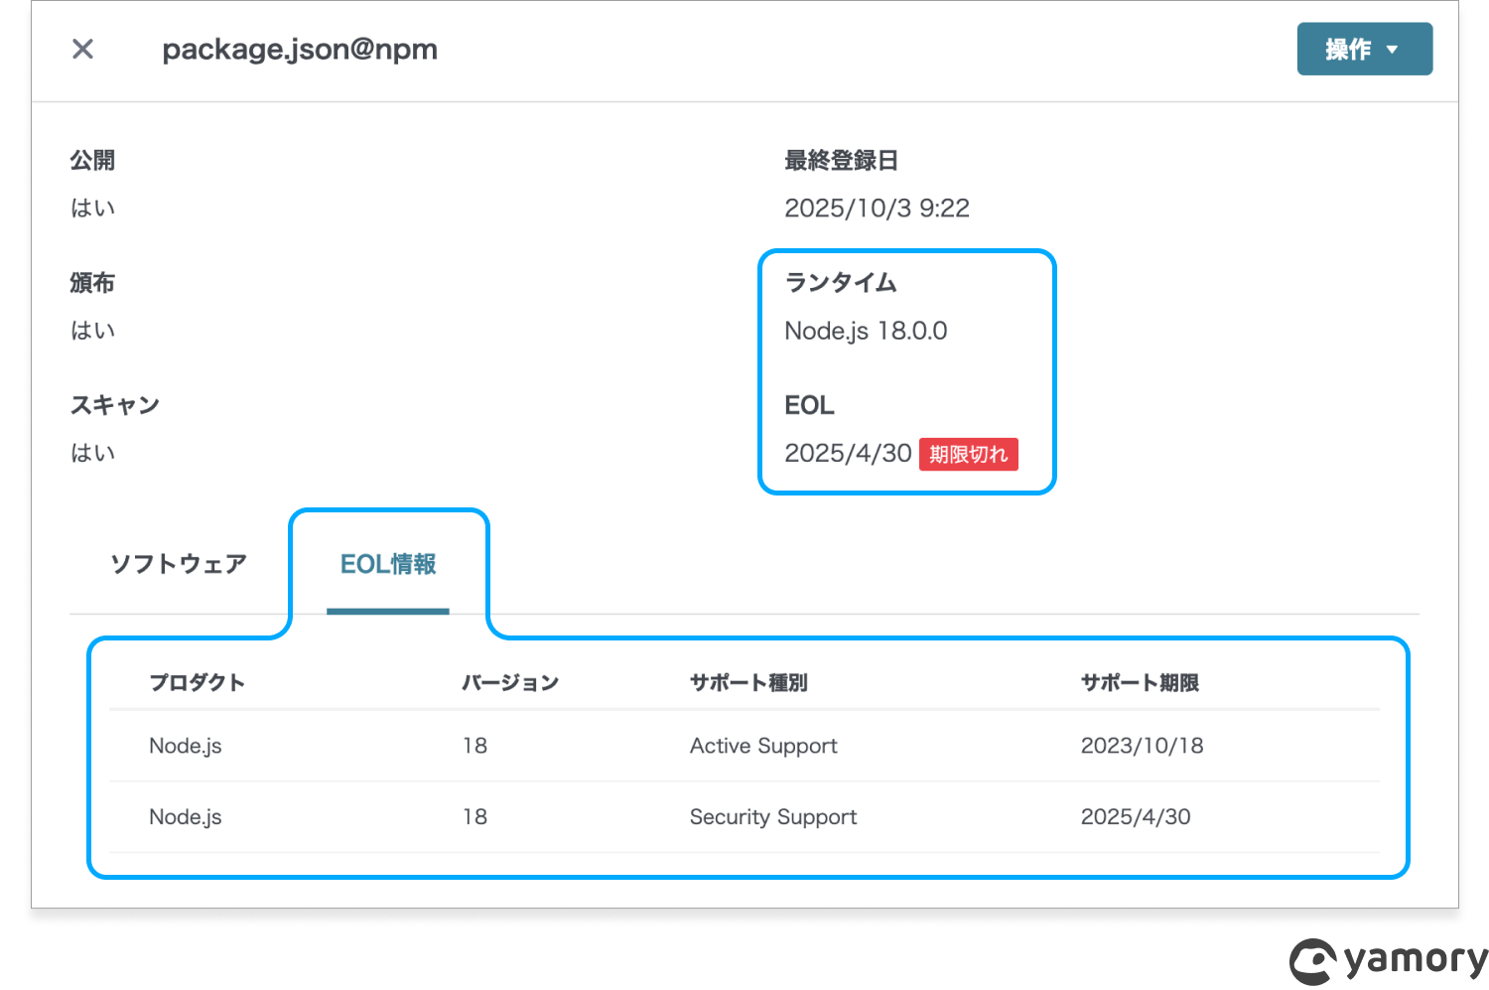Click the スキャン field label
The height and width of the screenshot is (990, 1489).
click(115, 405)
